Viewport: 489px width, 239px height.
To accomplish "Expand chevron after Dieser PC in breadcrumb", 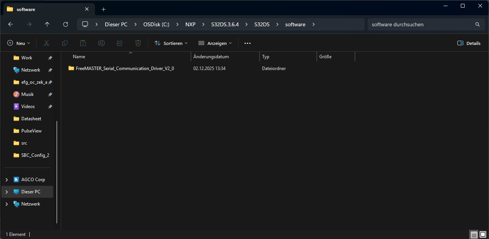I will tap(135, 24).
